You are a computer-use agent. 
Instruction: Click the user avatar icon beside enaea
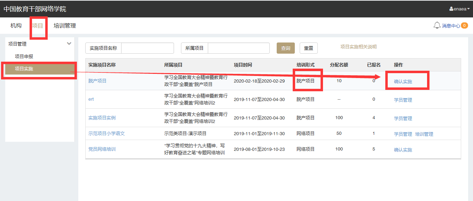(451, 9)
